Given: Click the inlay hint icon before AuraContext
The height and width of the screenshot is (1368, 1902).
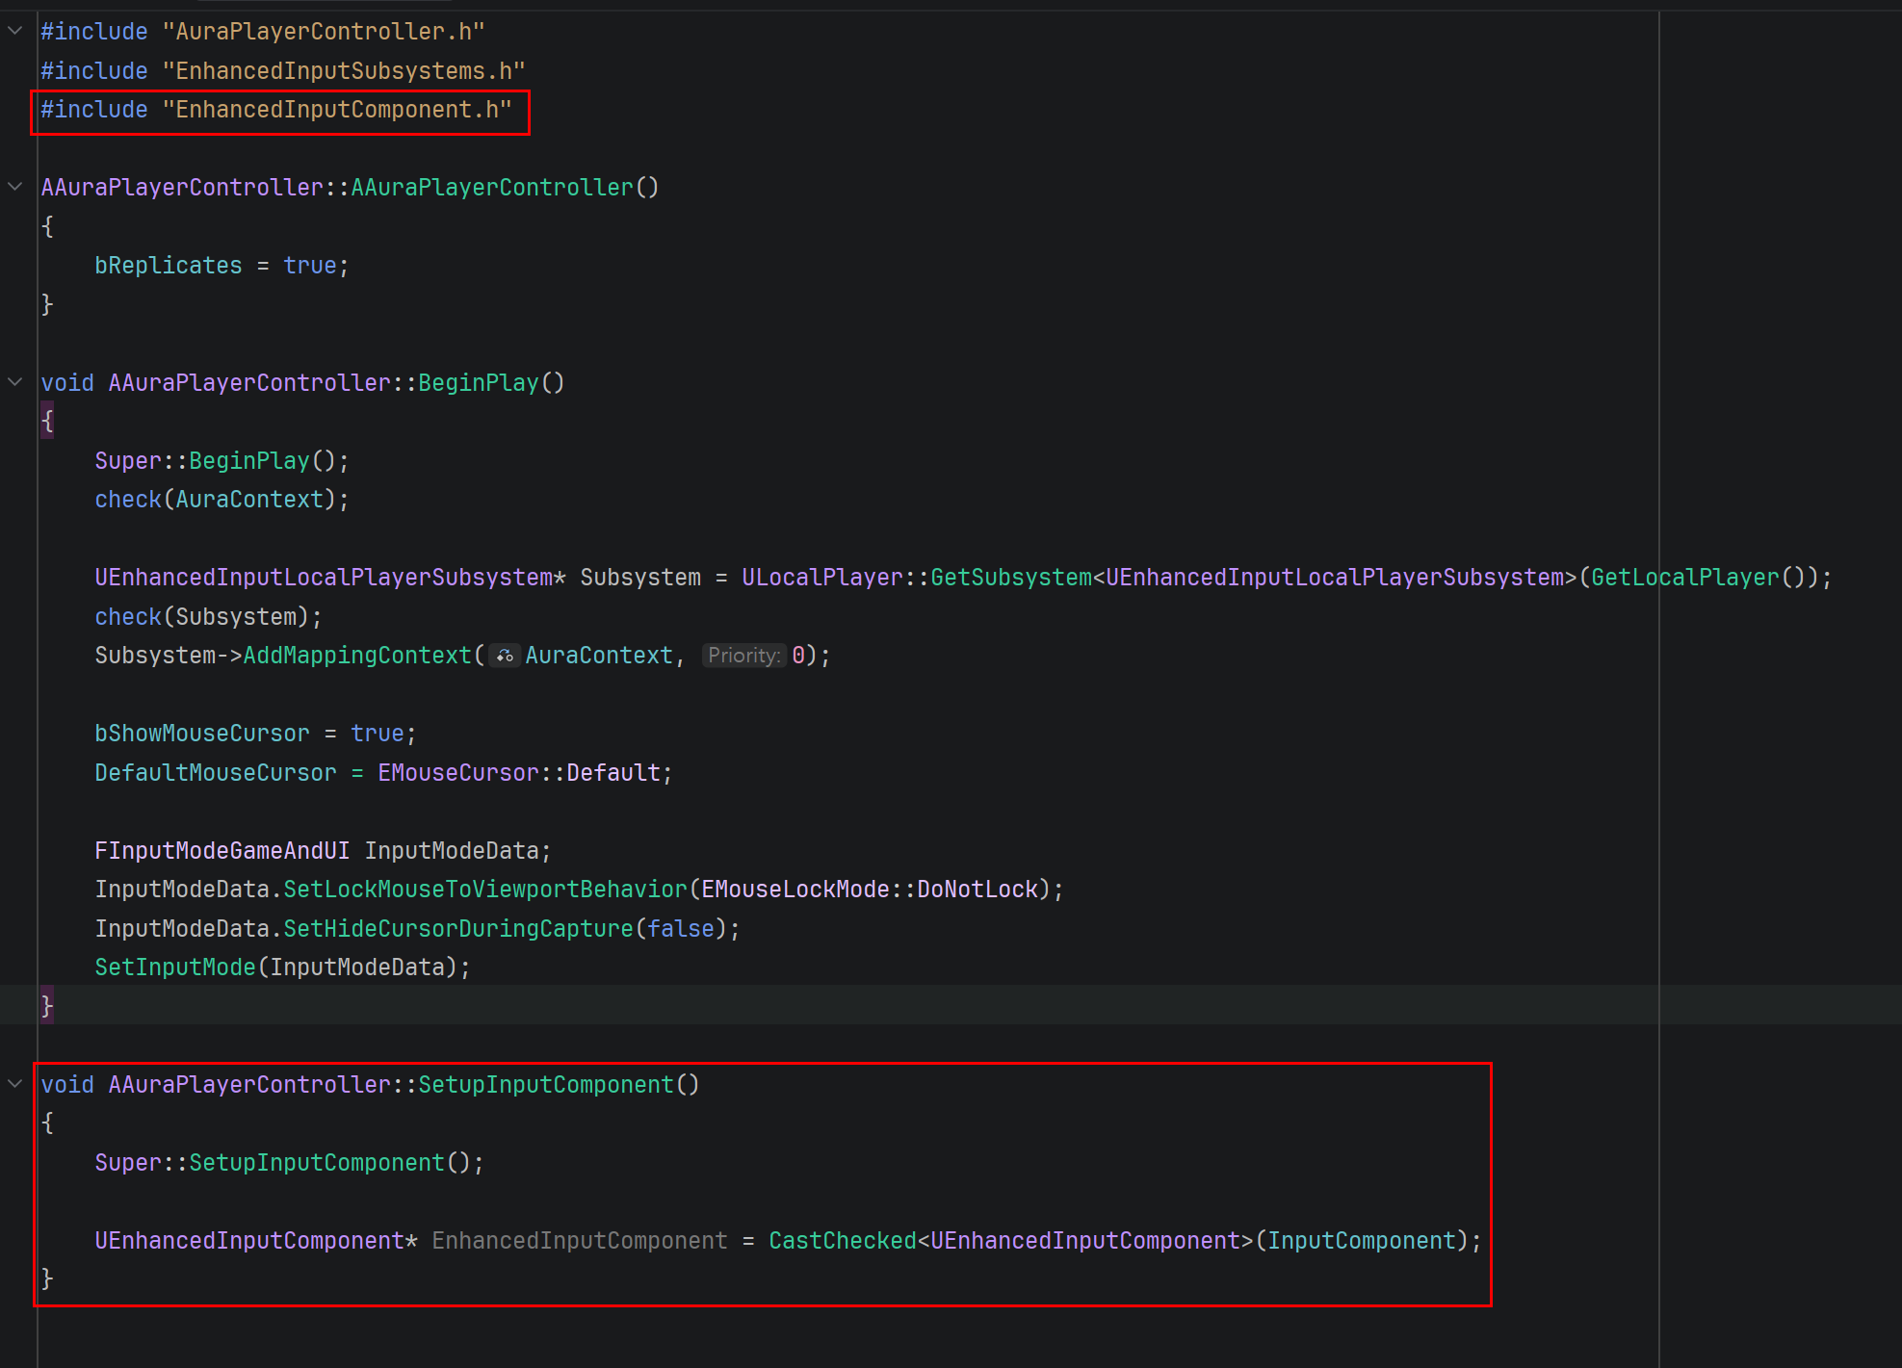Looking at the screenshot, I should [505, 656].
